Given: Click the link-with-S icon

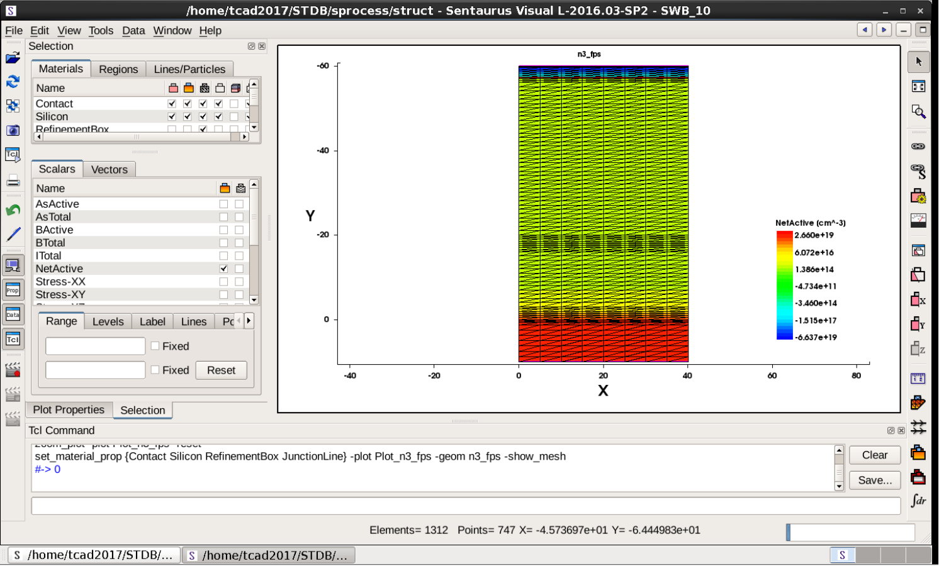Looking at the screenshot, I should 918,170.
